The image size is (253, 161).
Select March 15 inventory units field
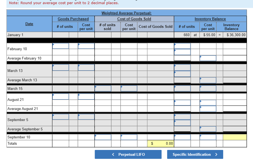pyautogui.click(x=182, y=88)
